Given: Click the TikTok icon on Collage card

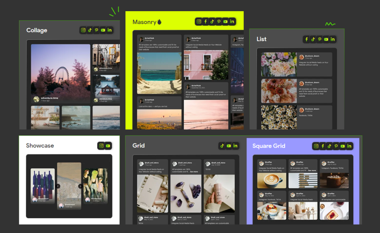Looking at the screenshot, I should tap(90, 30).
